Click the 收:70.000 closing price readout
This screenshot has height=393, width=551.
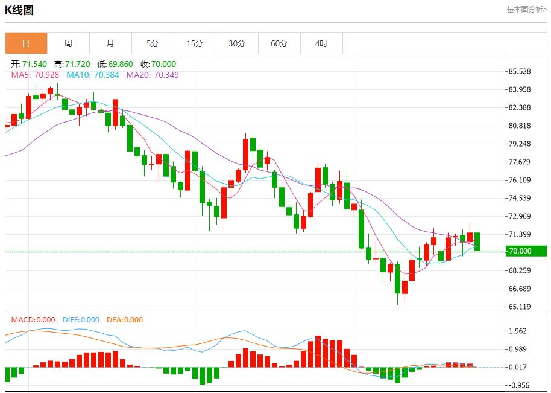point(158,64)
